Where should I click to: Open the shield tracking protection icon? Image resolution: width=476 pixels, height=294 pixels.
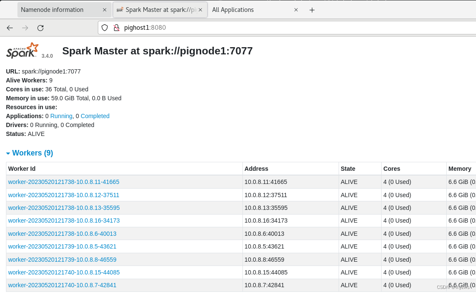105,28
